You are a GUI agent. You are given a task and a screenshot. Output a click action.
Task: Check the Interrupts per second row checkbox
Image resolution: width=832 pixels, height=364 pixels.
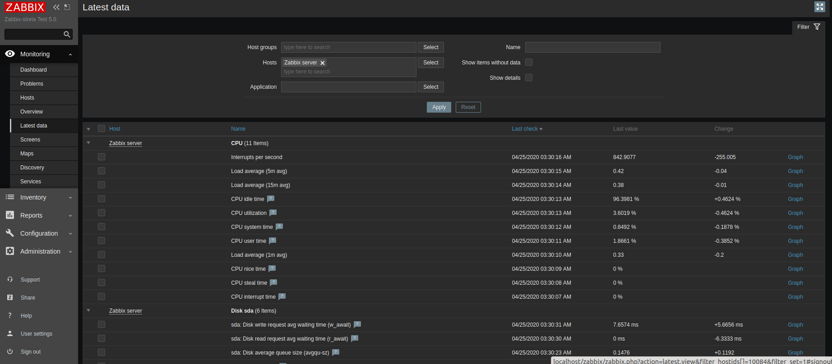102,157
